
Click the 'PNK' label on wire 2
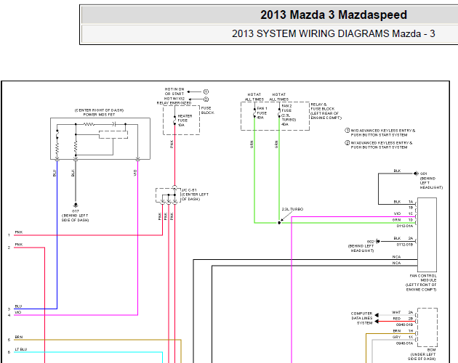19,245
